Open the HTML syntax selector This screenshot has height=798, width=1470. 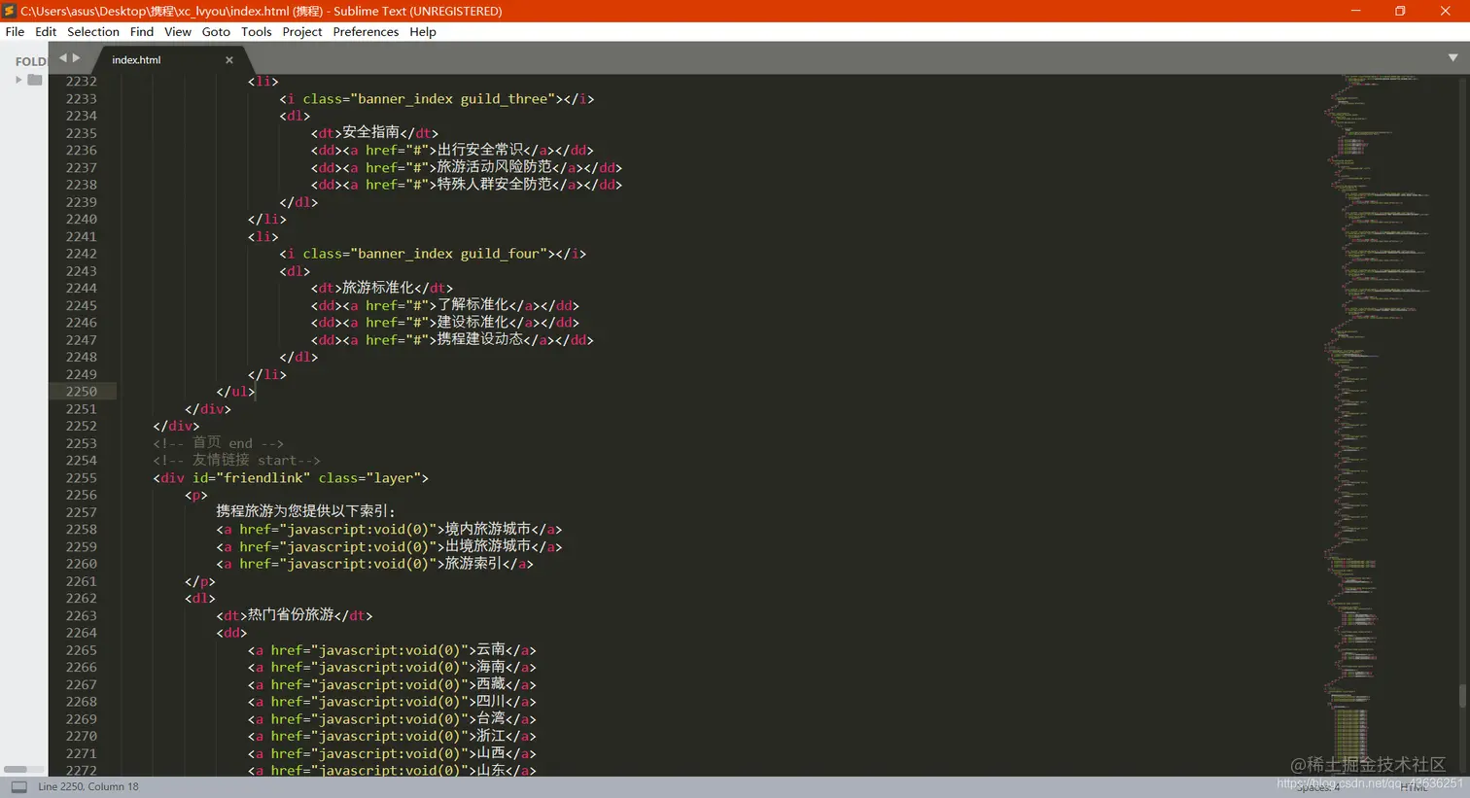pyautogui.click(x=1415, y=787)
